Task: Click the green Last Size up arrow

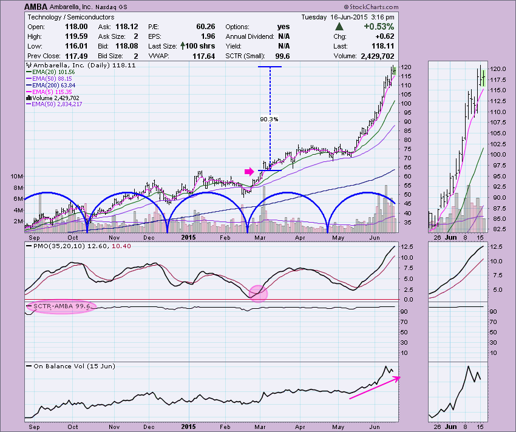Action: point(183,46)
